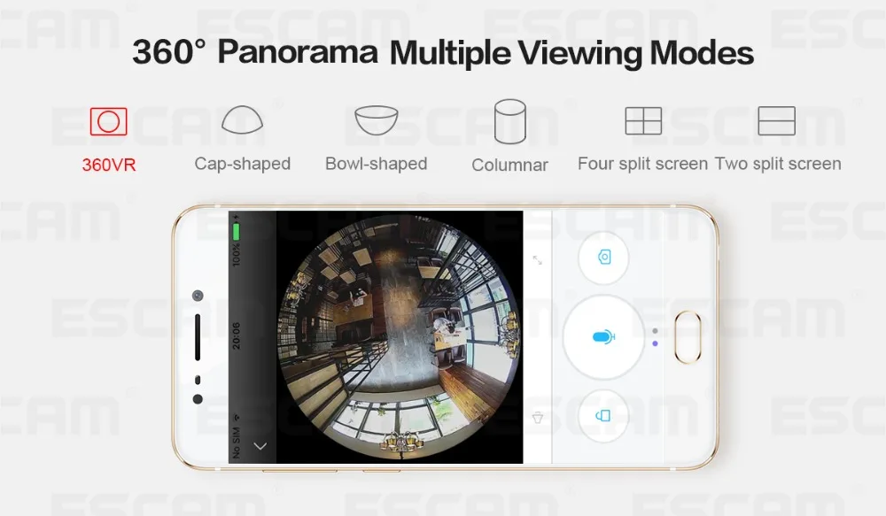Tap the gray page indicator dot
Screen dimensions: 886x516
click(655, 331)
